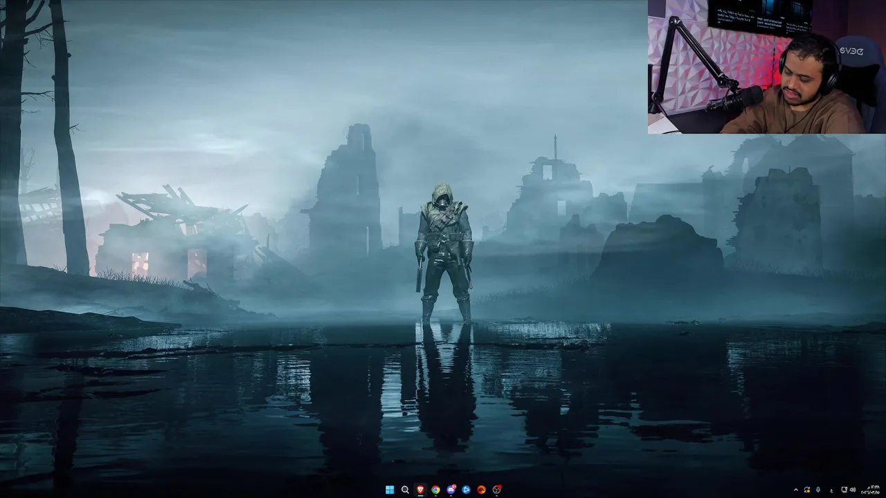
Task: Launch Google Chrome from the taskbar
Action: pyautogui.click(x=435, y=490)
